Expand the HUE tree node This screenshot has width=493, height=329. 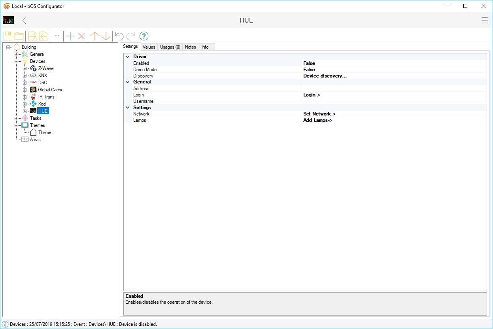[25, 112]
